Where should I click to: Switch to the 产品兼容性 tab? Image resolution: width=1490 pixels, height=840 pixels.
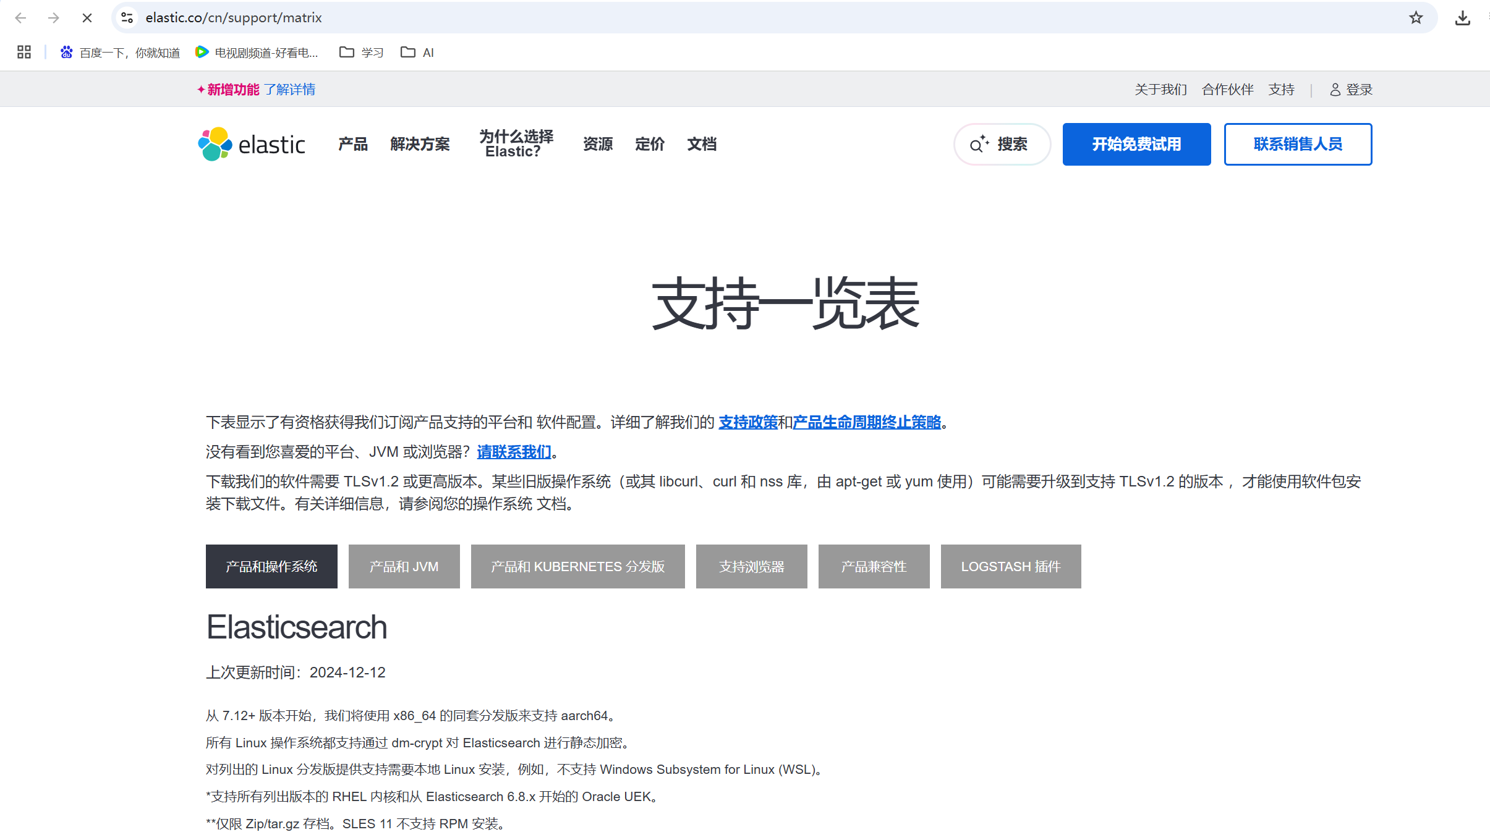pos(874,566)
